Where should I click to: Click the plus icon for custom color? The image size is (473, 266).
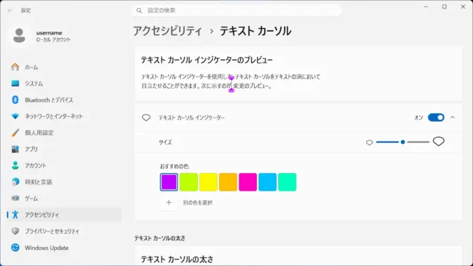pyautogui.click(x=169, y=203)
